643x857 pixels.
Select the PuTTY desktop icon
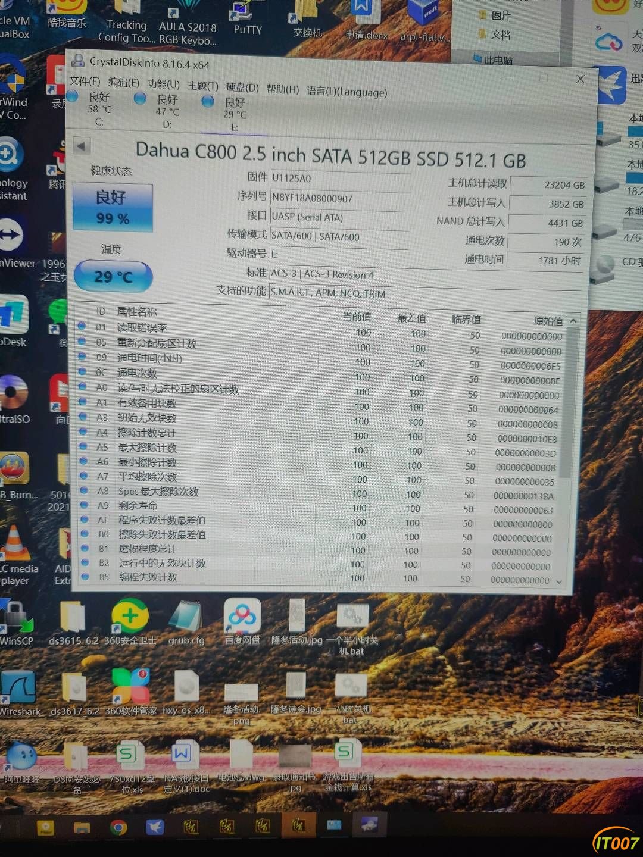pyautogui.click(x=246, y=18)
